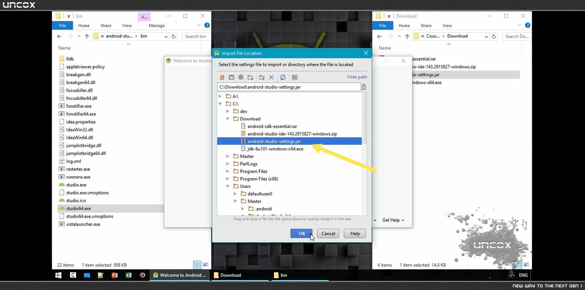The height and width of the screenshot is (290, 585).
Task: Open PowerPoint from the taskbar
Action: 115,275
